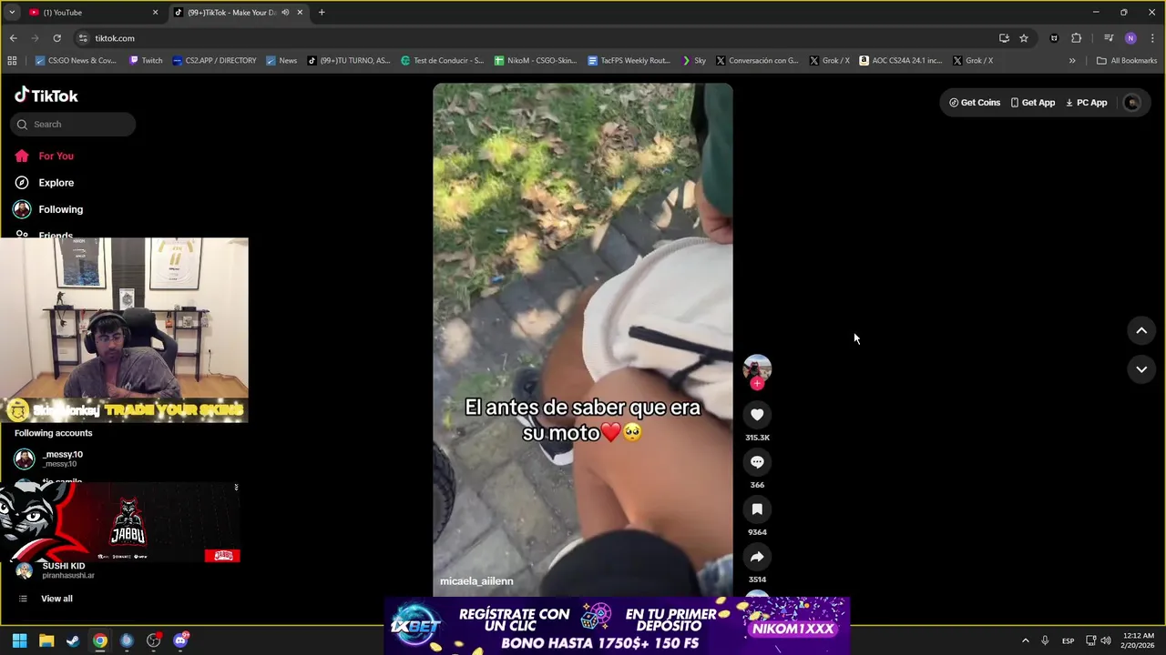Like the video with heart icon
This screenshot has height=655, width=1166.
pos(757,415)
